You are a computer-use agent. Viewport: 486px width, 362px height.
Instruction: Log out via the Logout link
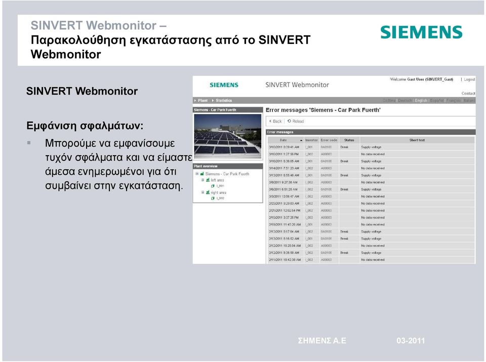coord(469,79)
